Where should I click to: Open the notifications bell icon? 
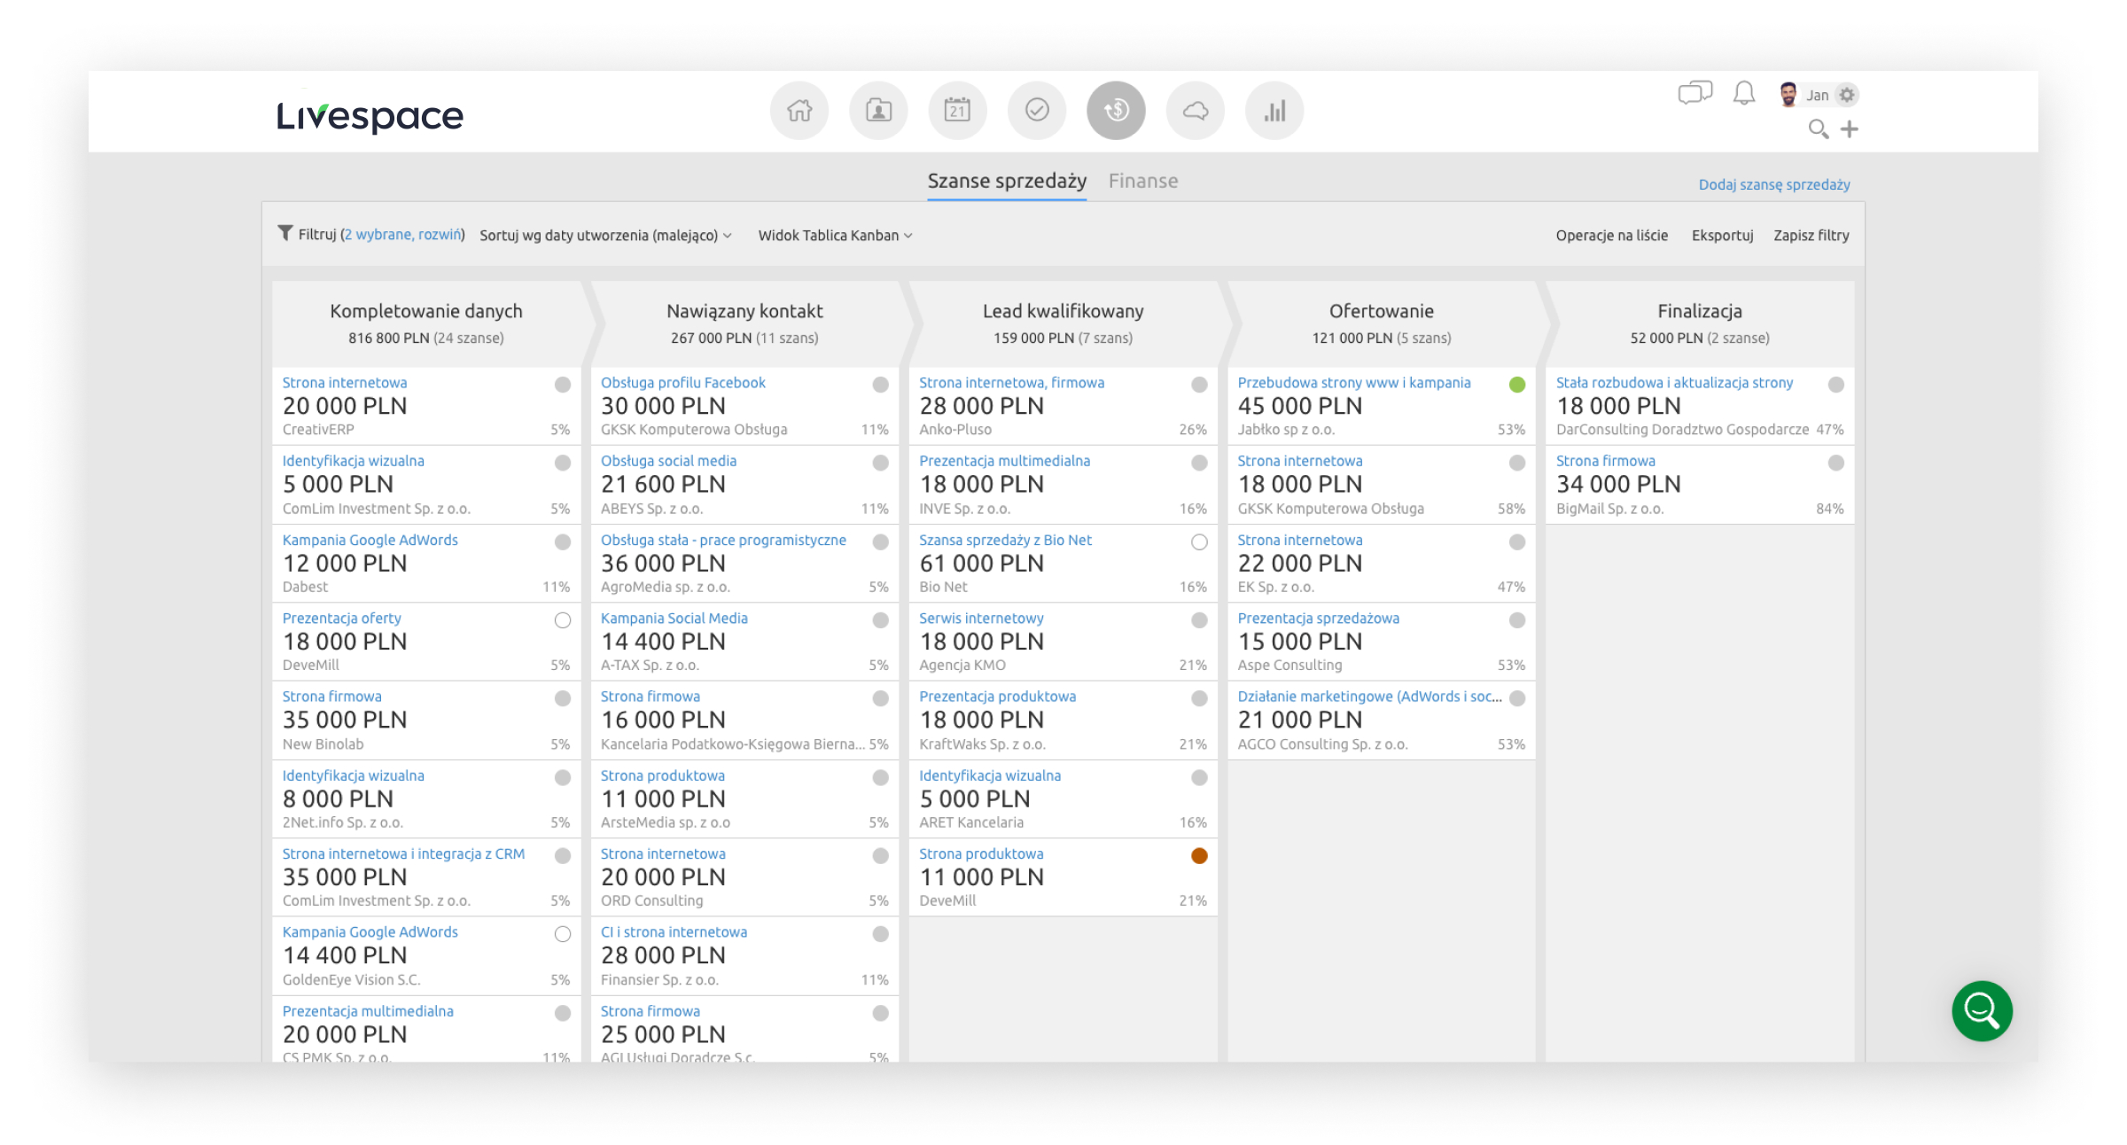tap(1744, 93)
